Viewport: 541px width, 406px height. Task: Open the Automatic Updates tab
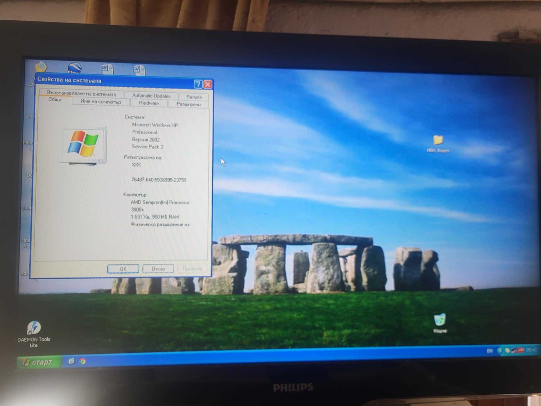click(151, 96)
